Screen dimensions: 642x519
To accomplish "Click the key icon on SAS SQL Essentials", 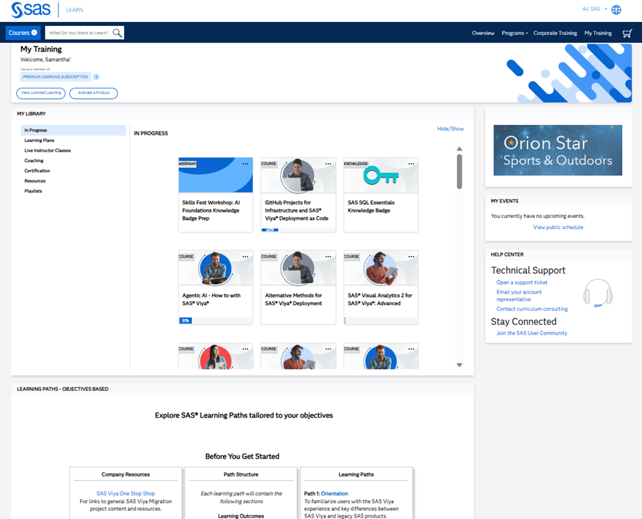I will 381,176.
